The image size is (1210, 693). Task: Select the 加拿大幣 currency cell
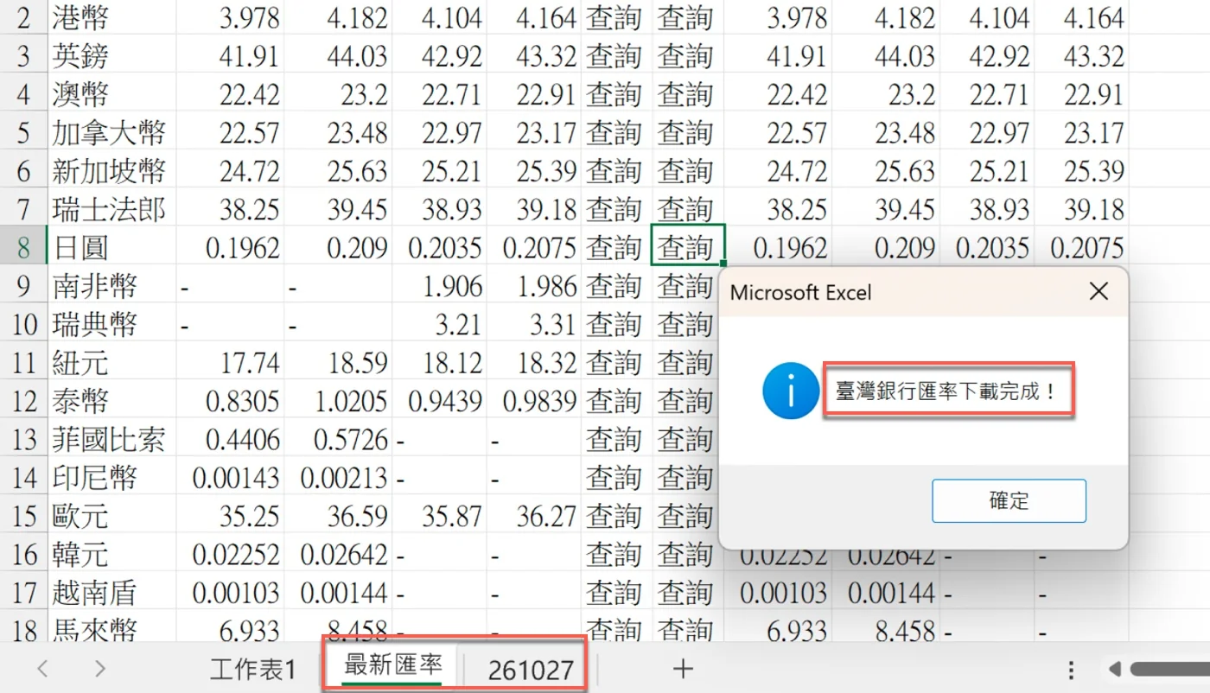111,132
